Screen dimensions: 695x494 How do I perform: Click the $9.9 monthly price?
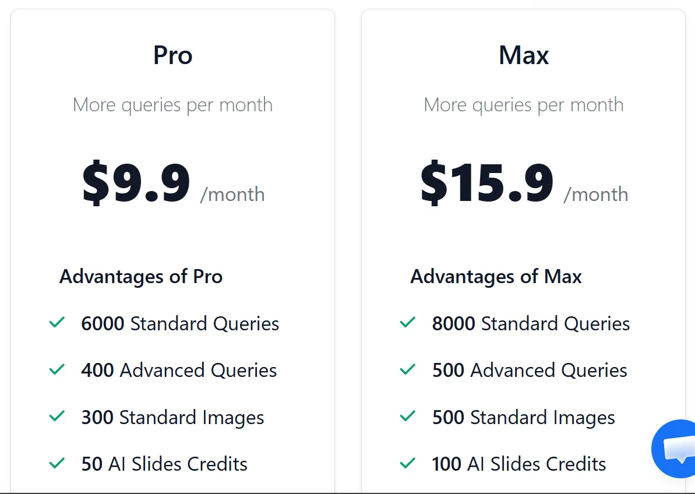[136, 184]
